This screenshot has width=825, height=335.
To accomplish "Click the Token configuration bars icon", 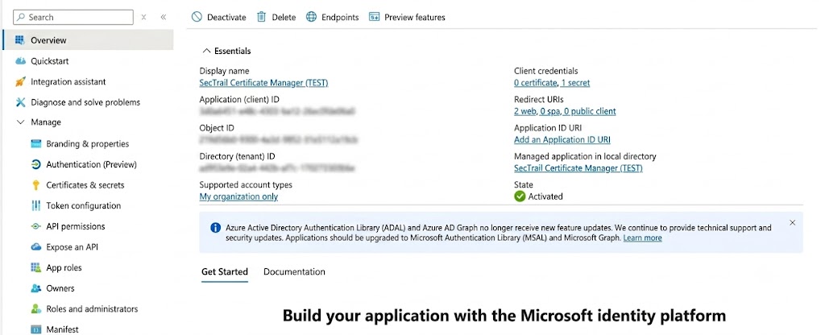I will pyautogui.click(x=35, y=205).
